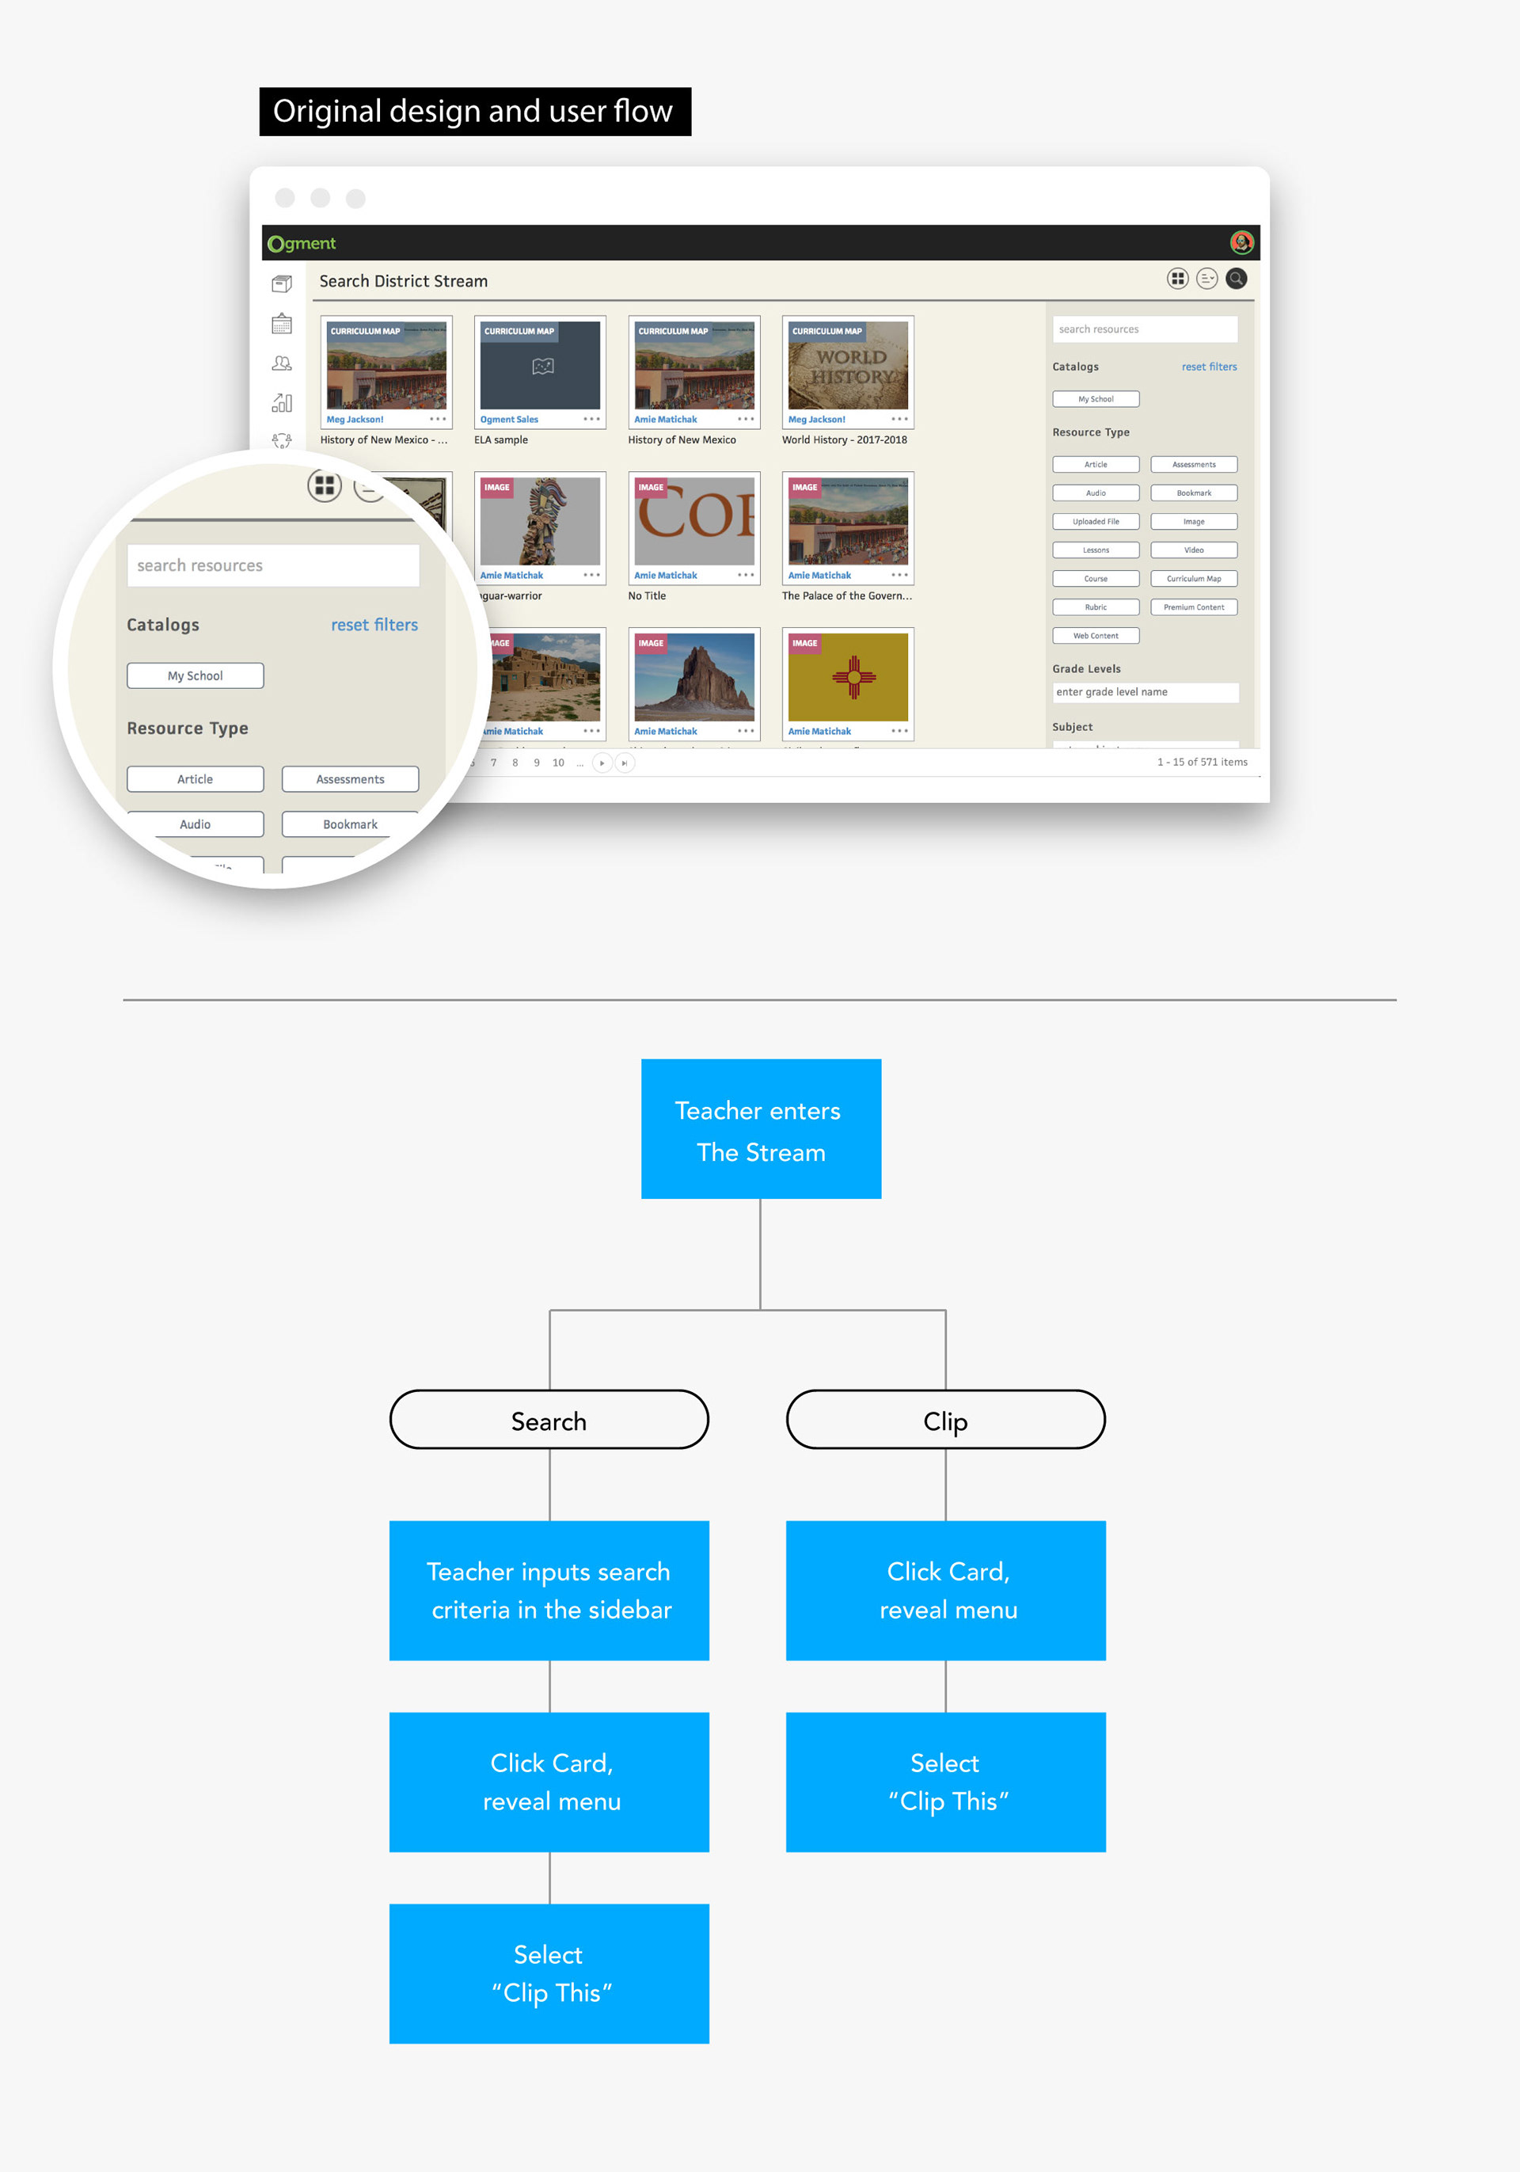
Task: Toggle the My School catalog filter
Action: coord(1096,399)
